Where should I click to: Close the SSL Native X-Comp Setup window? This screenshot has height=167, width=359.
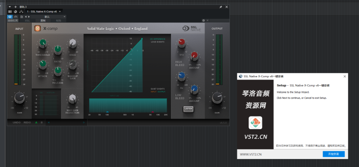pos(345,76)
